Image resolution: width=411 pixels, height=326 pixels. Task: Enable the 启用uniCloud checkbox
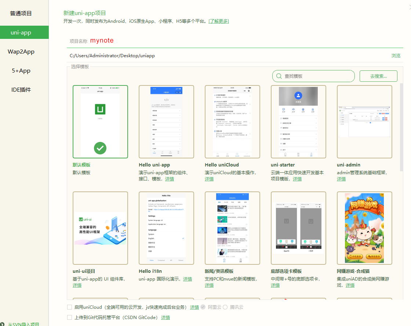pyautogui.click(x=69, y=307)
